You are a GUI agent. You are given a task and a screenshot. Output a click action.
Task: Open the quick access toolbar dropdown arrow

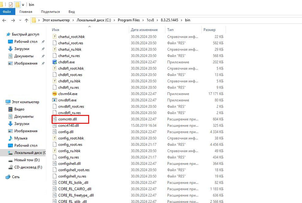click(x=24, y=5)
